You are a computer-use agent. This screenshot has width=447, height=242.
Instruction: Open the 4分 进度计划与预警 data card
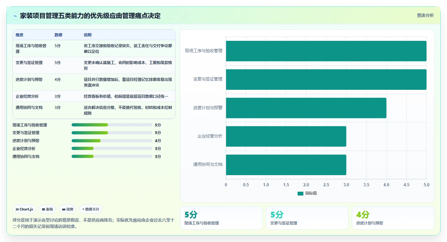point(393,218)
